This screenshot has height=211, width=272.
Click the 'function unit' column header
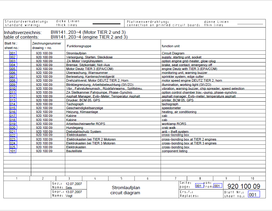(171, 46)
